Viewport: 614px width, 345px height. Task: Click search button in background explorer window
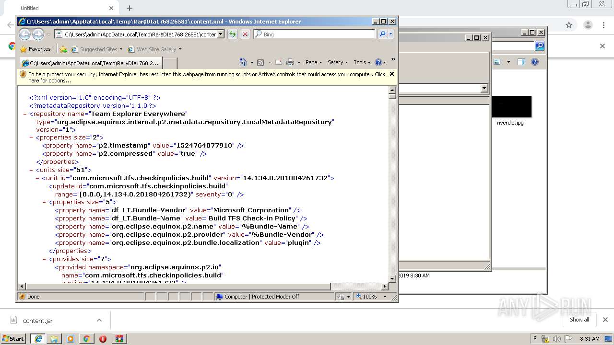click(x=540, y=46)
